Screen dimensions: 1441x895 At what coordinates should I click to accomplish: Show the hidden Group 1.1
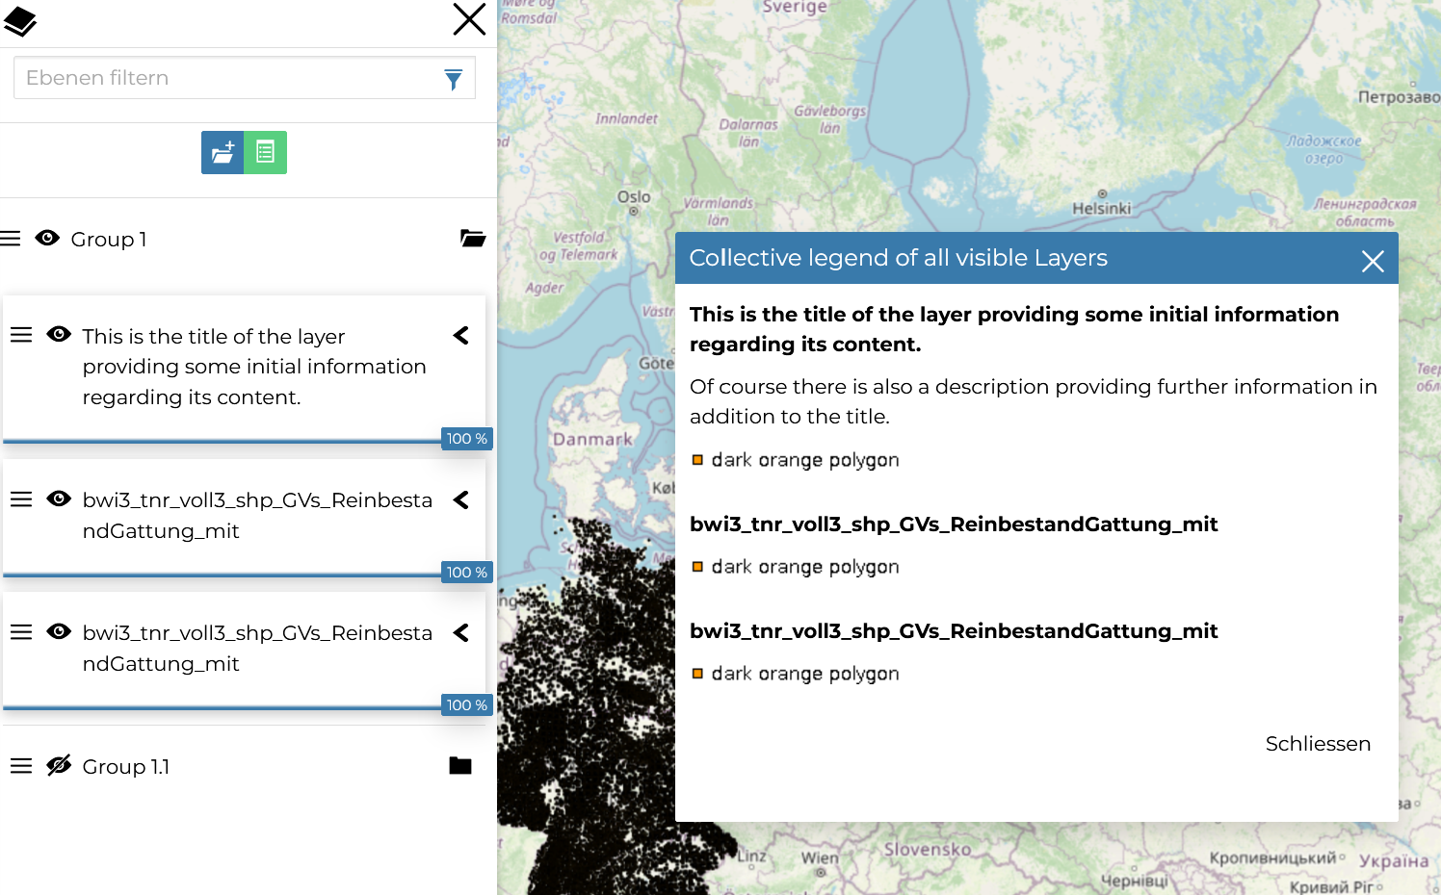click(x=59, y=765)
